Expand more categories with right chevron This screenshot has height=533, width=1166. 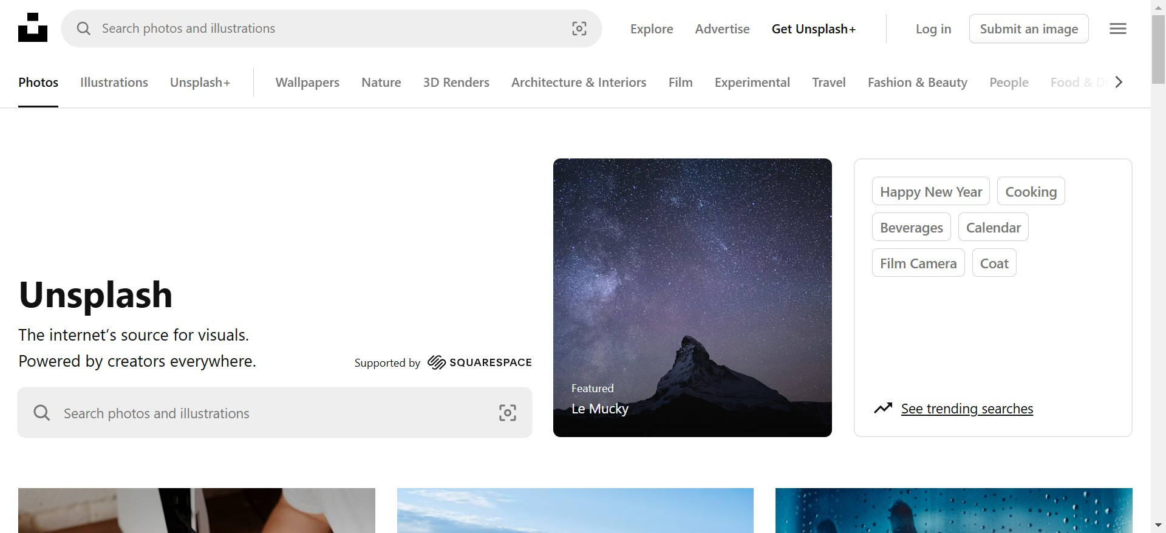click(x=1119, y=82)
